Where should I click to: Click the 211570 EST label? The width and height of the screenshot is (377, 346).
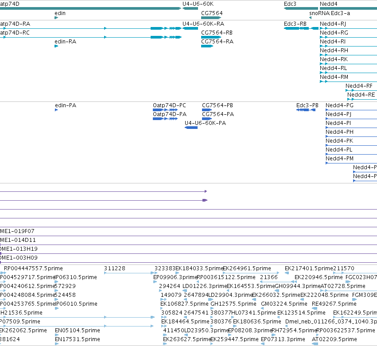click(x=344, y=268)
